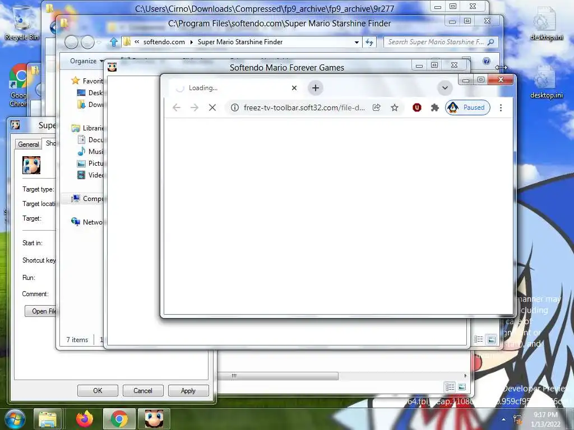
Task: Click Super Mario Starshine Finder breadcrumb
Action: click(x=240, y=42)
